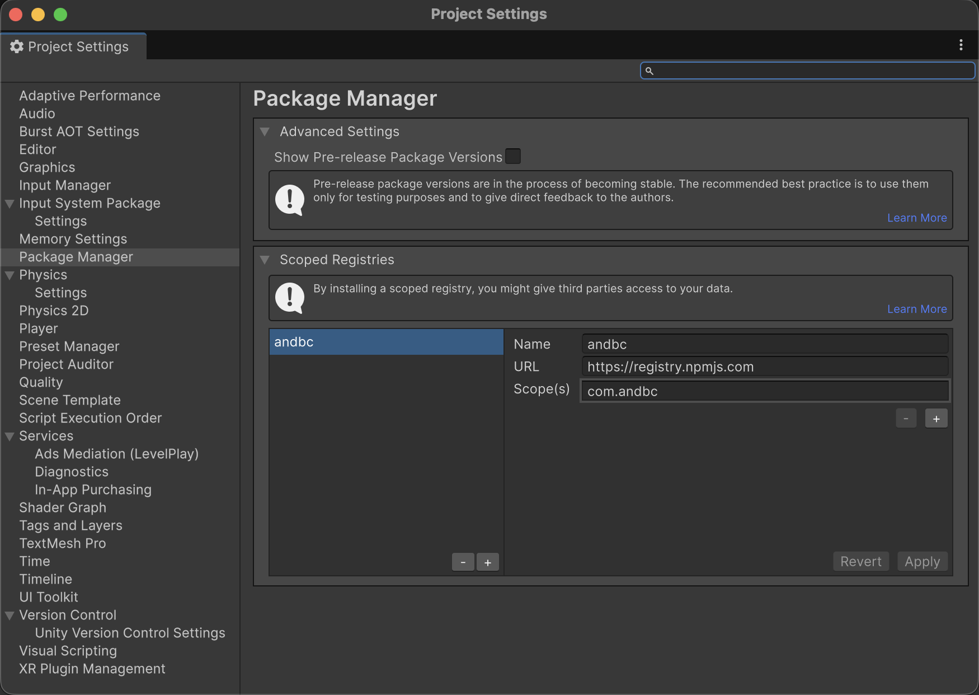Open Unity Version Control Settings

coord(130,633)
